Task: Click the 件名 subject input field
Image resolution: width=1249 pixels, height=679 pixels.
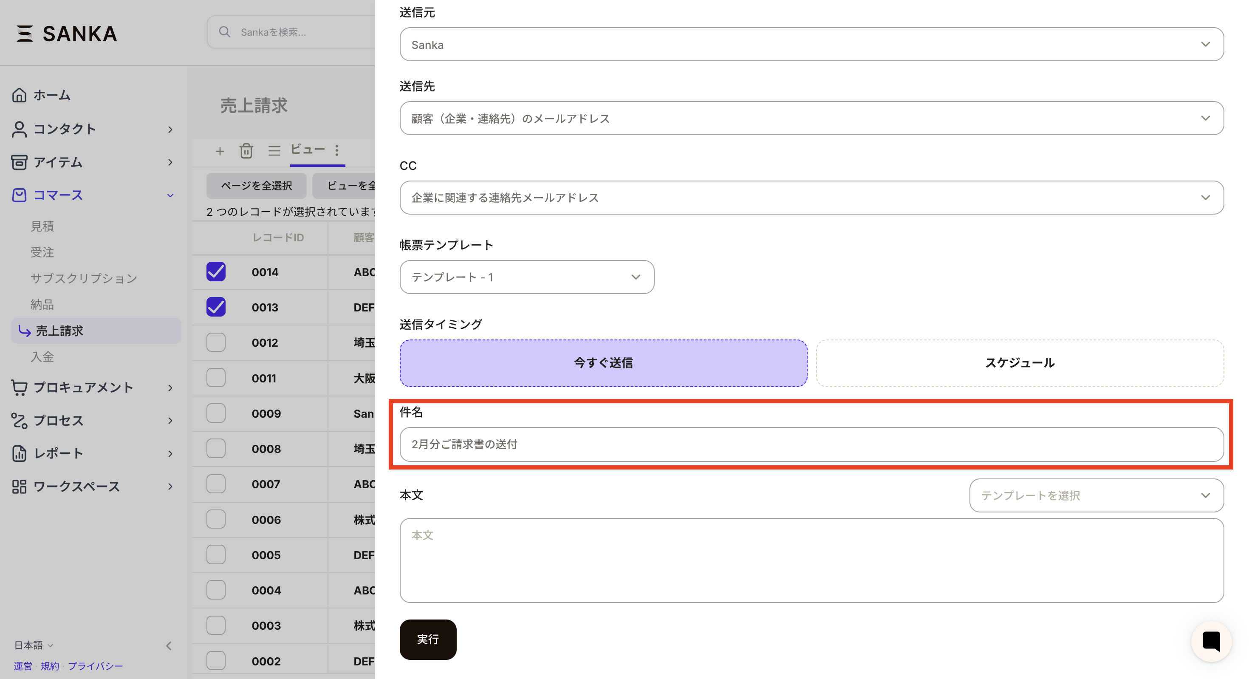Action: tap(810, 444)
